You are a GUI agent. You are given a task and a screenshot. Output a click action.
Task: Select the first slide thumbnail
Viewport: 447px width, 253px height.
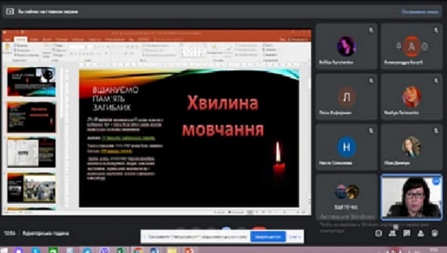pyautogui.click(x=31, y=82)
